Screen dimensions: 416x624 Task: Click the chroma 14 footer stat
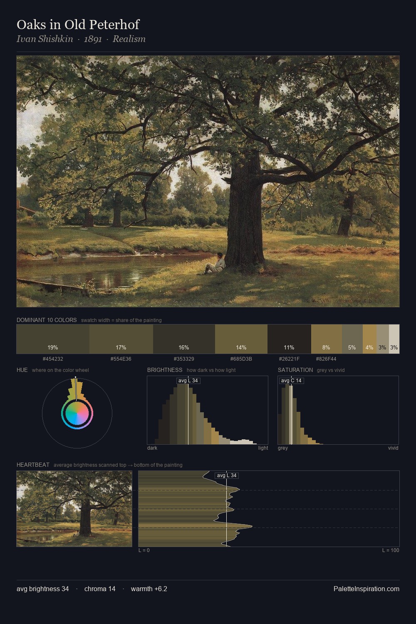100,589
